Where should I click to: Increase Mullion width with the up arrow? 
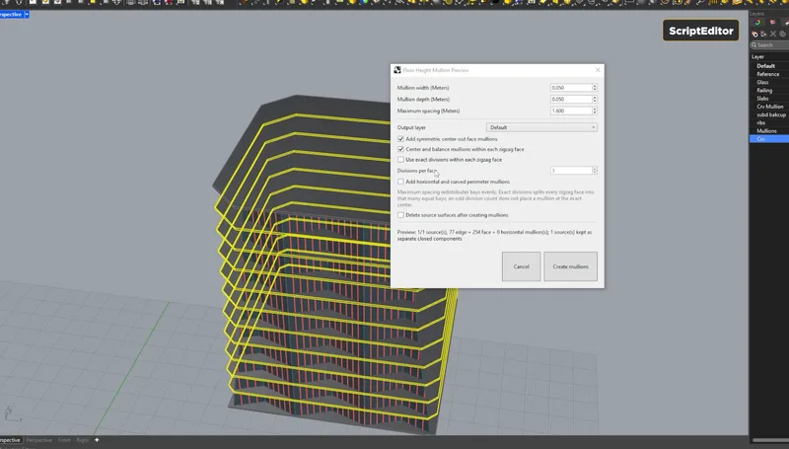click(x=595, y=86)
